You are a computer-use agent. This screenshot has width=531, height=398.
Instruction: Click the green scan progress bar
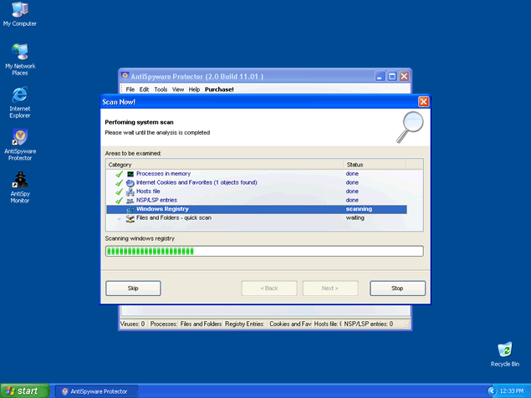[x=263, y=251]
